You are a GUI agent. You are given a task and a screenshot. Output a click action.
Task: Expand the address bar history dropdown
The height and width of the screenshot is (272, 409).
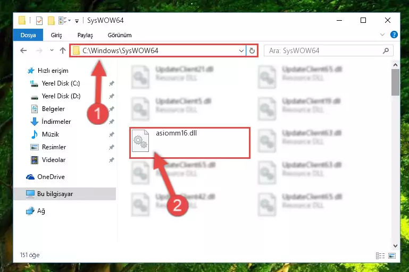241,50
